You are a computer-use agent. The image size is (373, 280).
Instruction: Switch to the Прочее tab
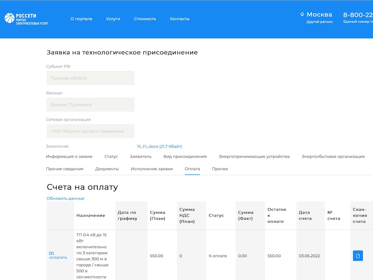(x=220, y=169)
